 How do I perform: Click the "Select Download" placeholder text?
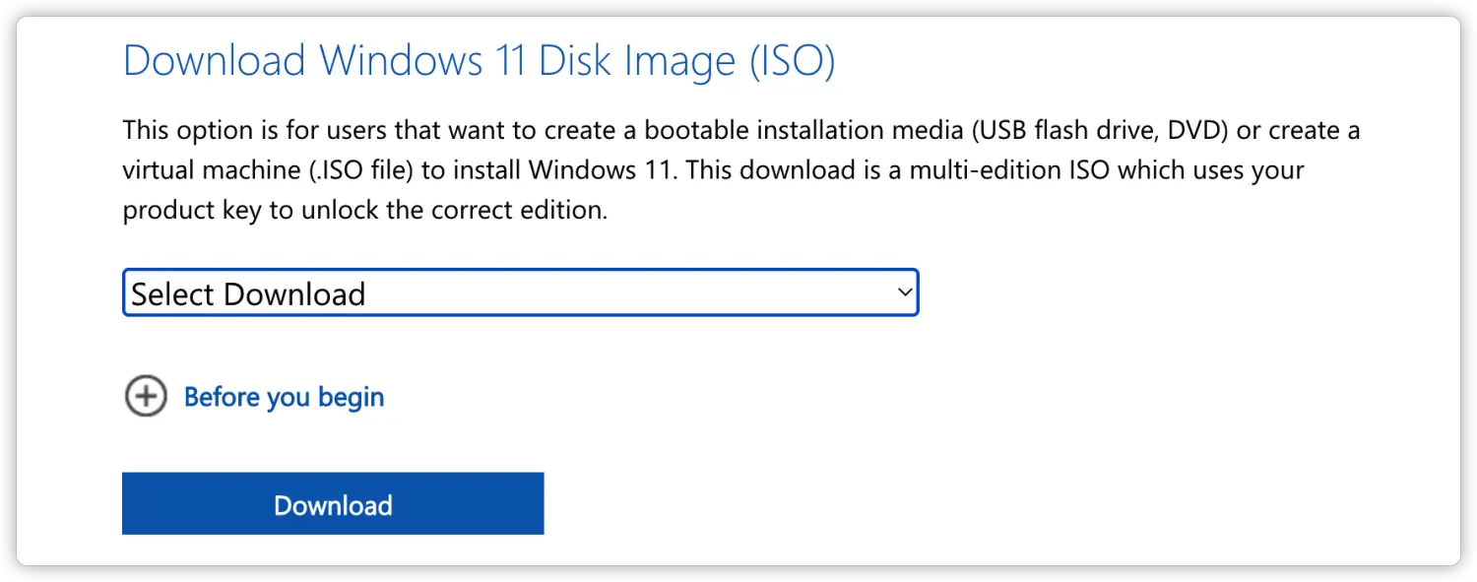point(248,293)
